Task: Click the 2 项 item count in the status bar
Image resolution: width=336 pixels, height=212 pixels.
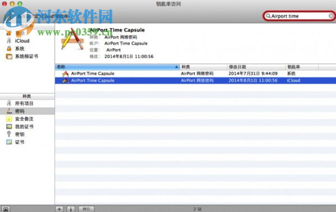Action: tap(197, 209)
